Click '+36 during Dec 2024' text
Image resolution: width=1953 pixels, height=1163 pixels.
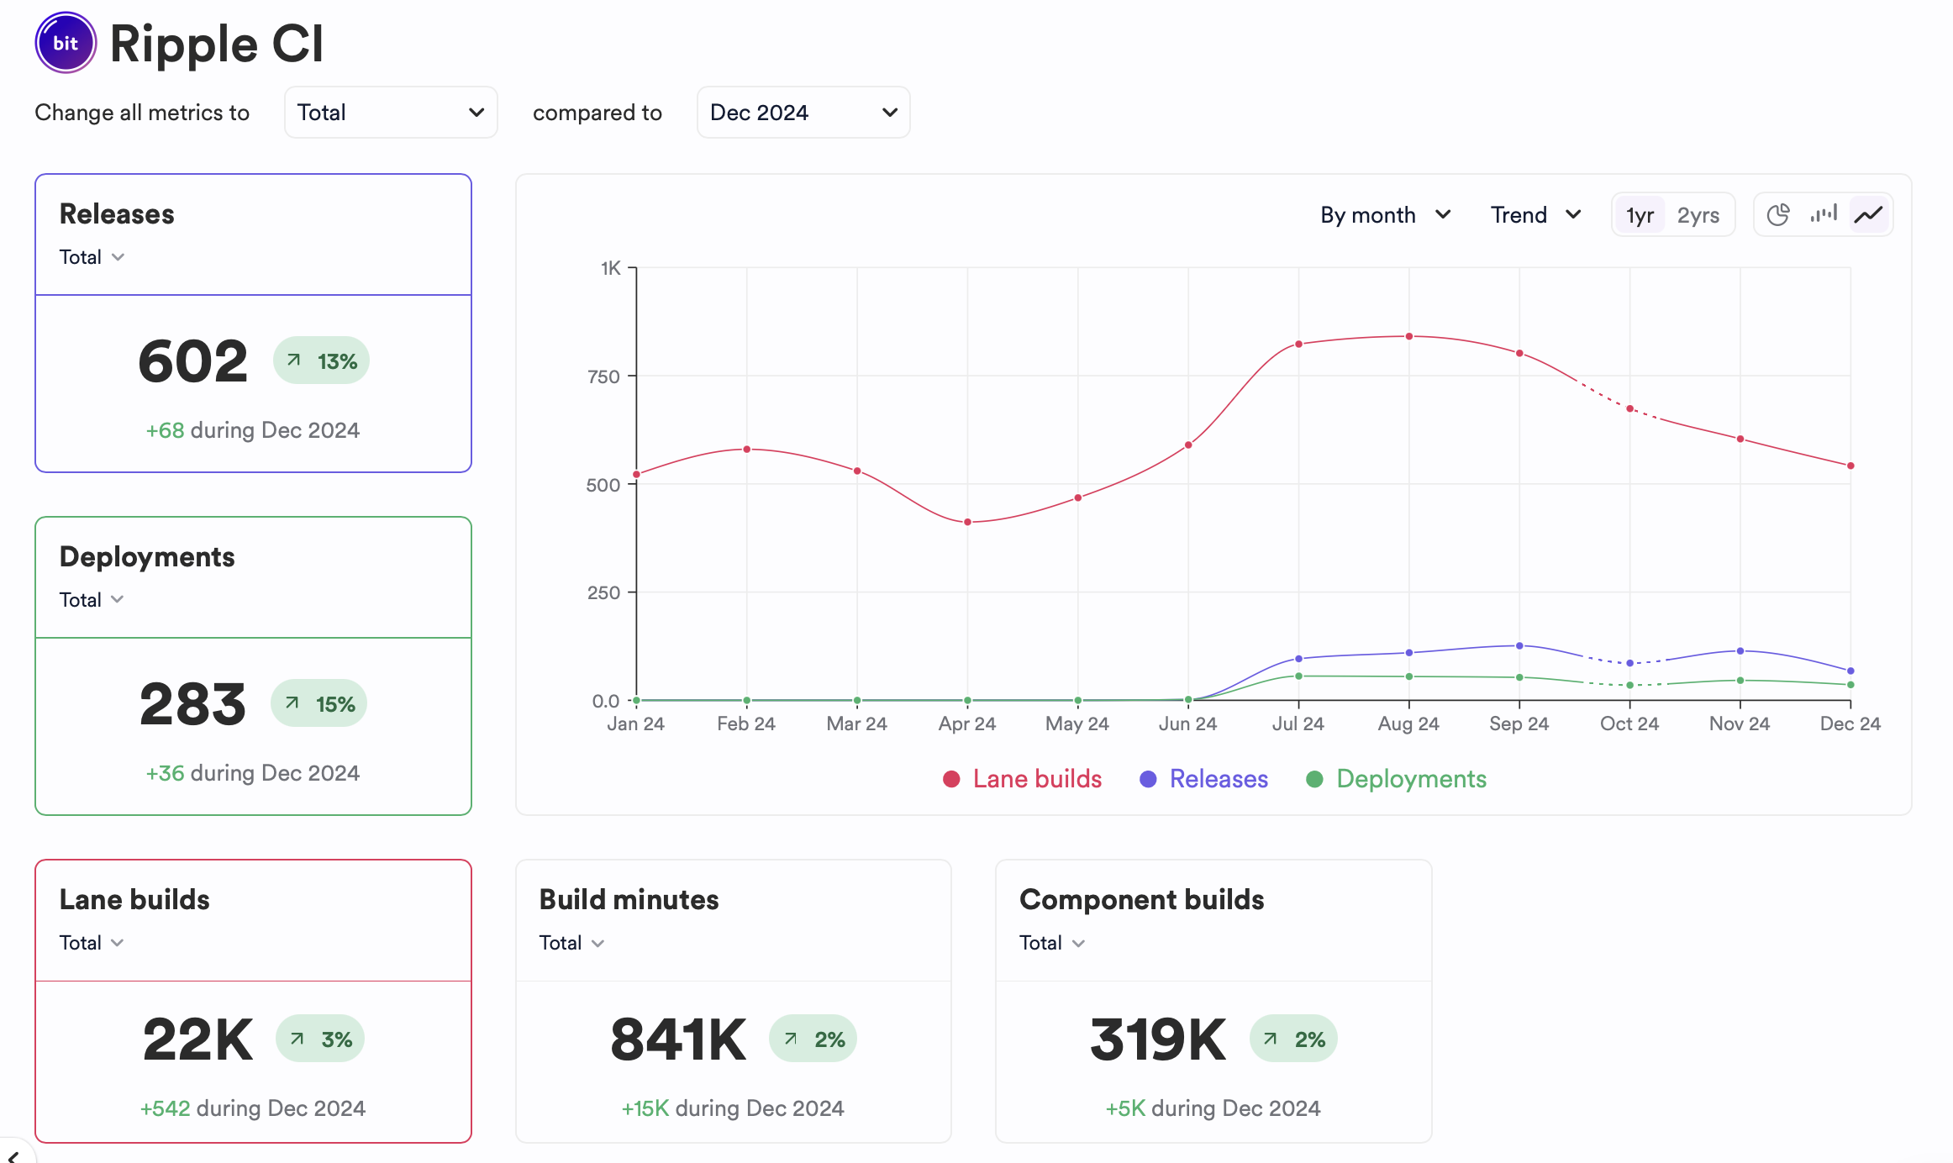tap(253, 773)
